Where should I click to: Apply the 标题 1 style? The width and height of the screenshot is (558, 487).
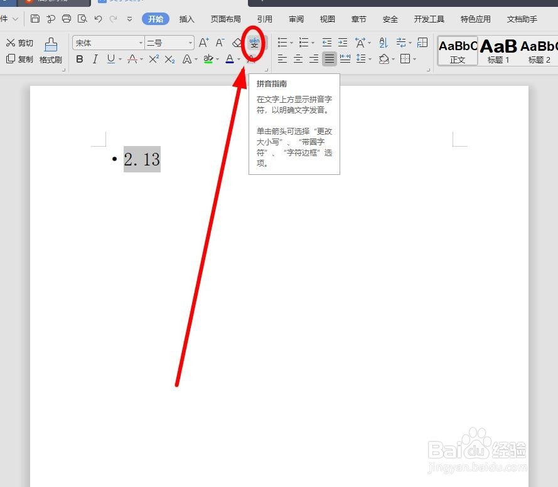click(x=498, y=51)
